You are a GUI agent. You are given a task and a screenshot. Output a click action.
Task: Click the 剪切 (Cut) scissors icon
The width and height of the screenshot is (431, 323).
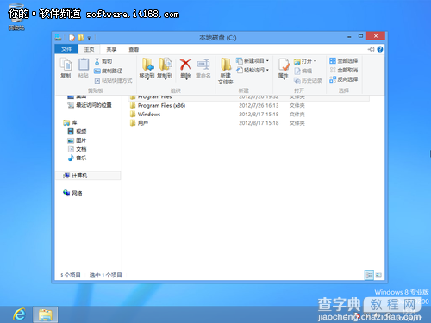point(97,61)
